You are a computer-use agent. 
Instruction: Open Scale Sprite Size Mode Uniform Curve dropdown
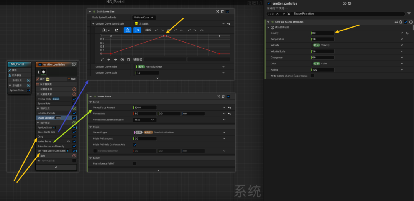[x=144, y=17]
